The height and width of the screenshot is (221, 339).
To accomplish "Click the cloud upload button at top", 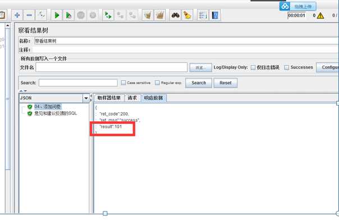I will (297, 6).
